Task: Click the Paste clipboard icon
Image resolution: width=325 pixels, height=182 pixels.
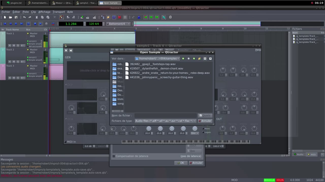Action: pos(48,17)
